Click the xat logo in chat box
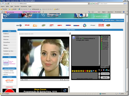This screenshot has height=96, width=129. tap(107, 70)
